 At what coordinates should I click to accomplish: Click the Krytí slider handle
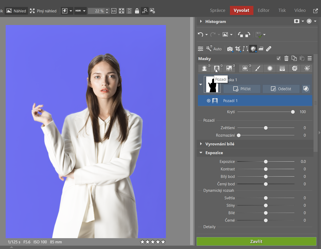293,112
